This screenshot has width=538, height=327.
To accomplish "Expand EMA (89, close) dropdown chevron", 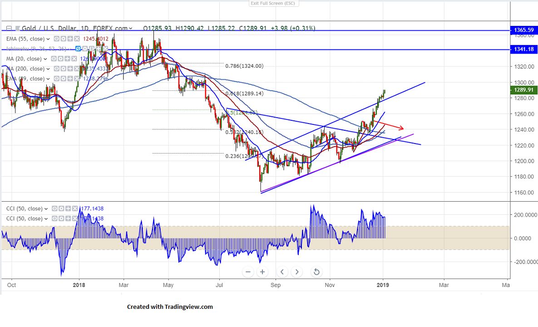I will click(48, 79).
